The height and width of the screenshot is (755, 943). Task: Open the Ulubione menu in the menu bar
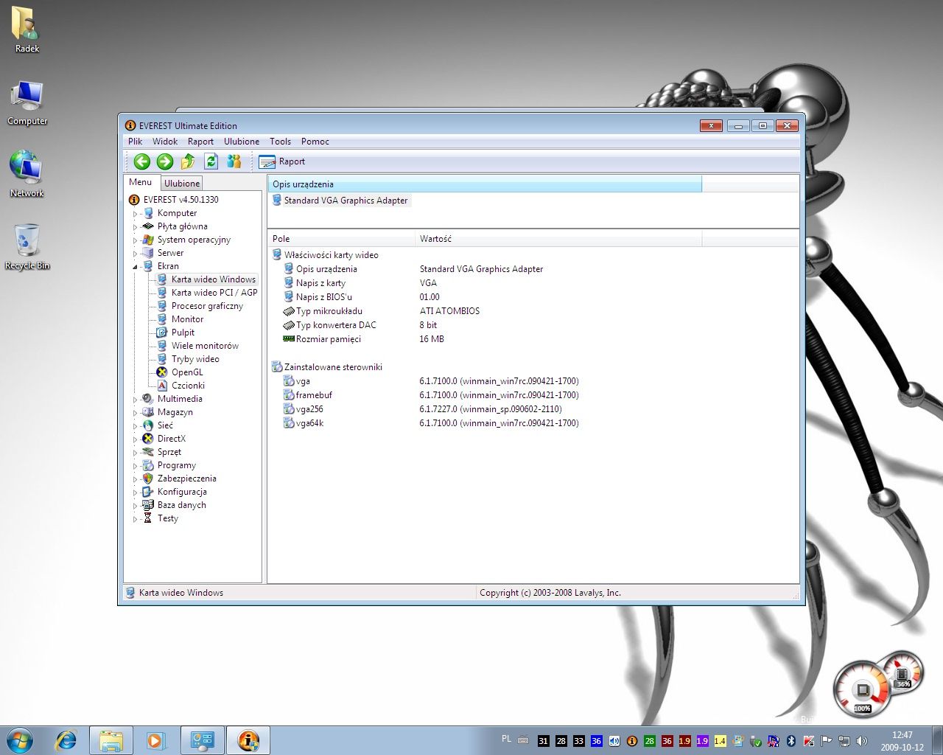(x=242, y=142)
